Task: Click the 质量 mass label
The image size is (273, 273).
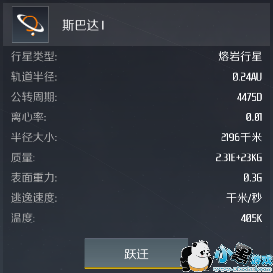Action: [x=23, y=157]
